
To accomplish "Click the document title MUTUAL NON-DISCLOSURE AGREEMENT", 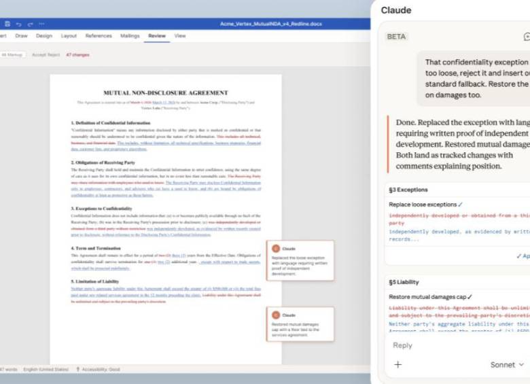I will point(166,92).
